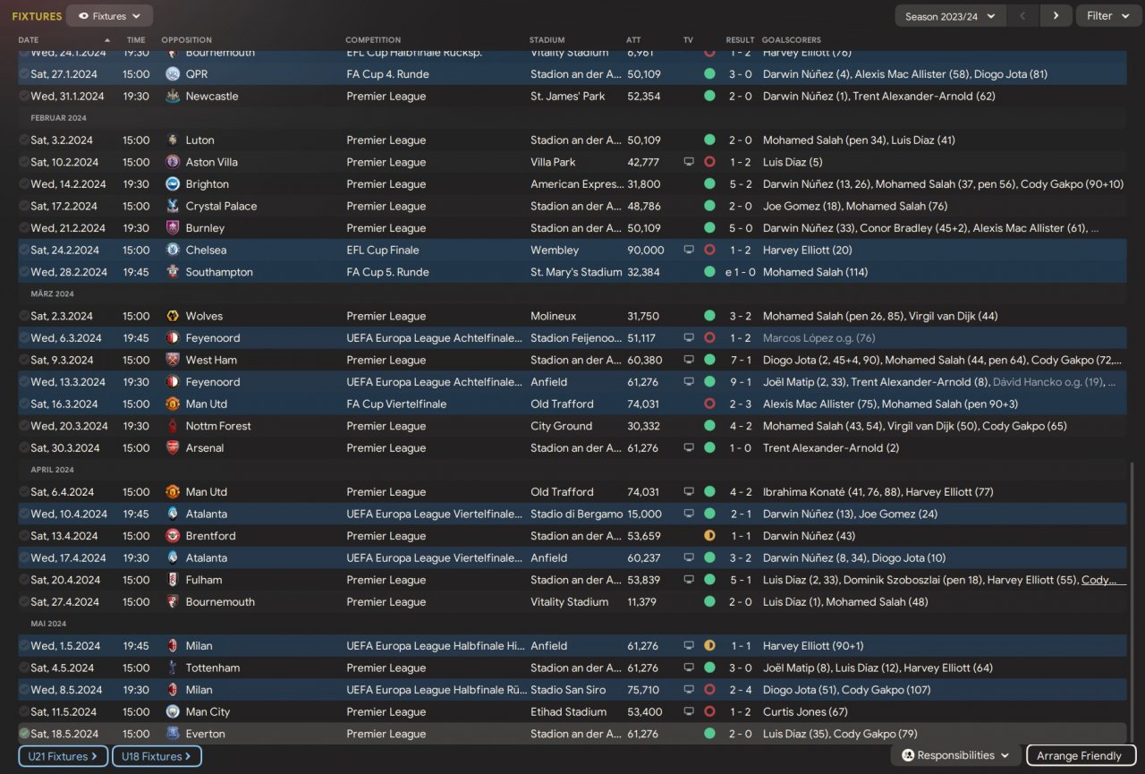Sort by the Att column header
Viewport: 1145px width, 774px height.
click(x=634, y=40)
